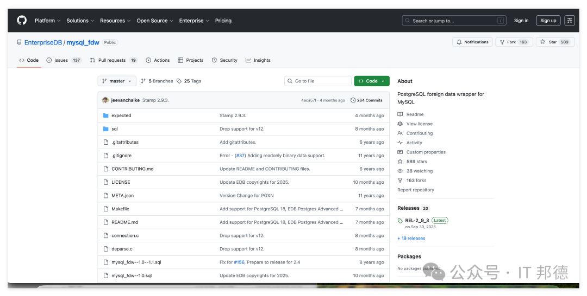The width and height of the screenshot is (587, 296).
Task: Switch to the Issues tab
Action: 64,60
